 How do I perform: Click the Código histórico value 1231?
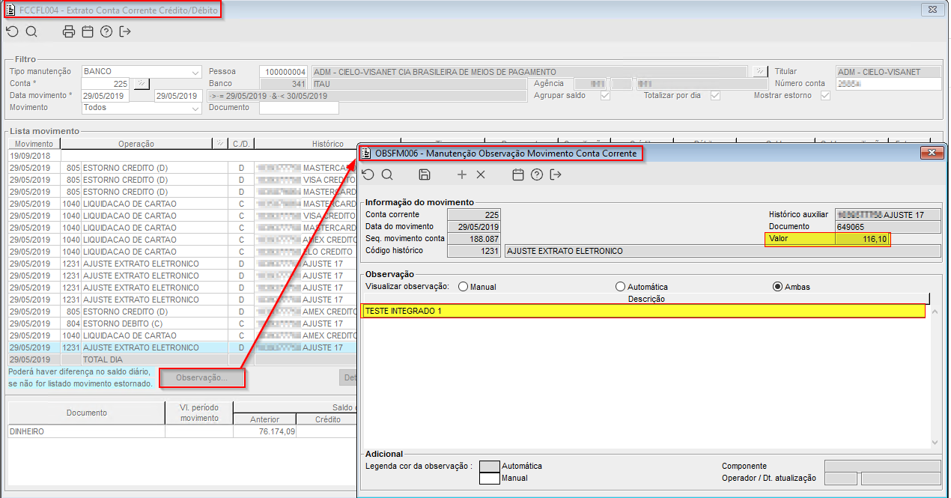click(473, 251)
